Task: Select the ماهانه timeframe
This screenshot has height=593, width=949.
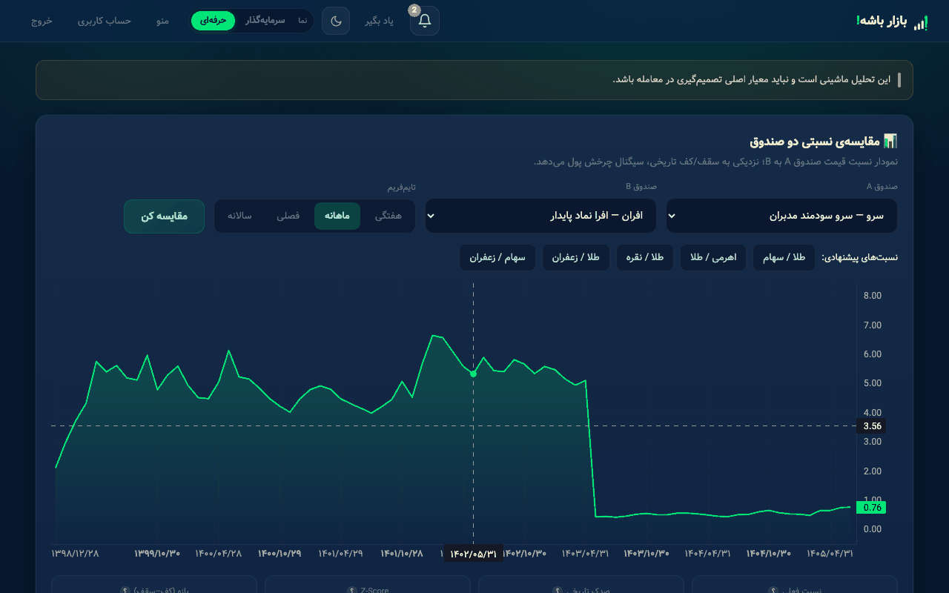Action: pos(337,216)
